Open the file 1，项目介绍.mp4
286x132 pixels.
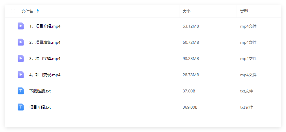pyautogui.click(x=45, y=26)
